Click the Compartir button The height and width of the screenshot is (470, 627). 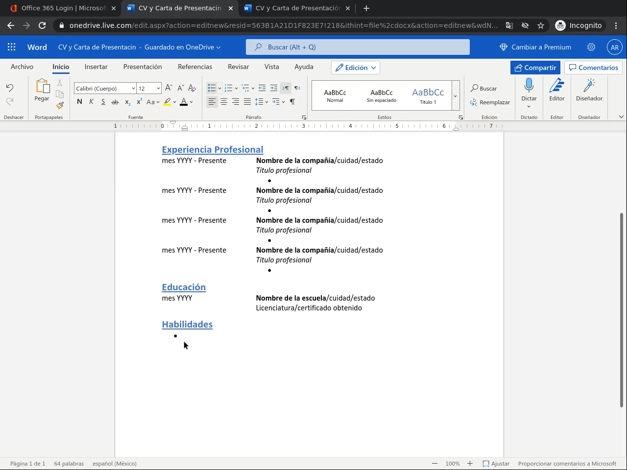(535, 68)
